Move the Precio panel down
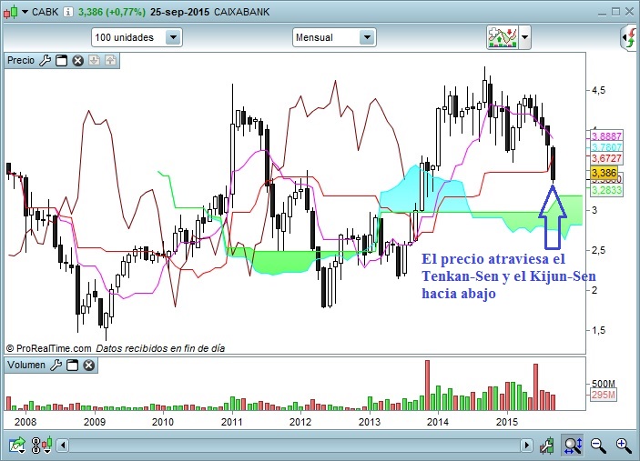The image size is (640, 461). click(x=95, y=61)
